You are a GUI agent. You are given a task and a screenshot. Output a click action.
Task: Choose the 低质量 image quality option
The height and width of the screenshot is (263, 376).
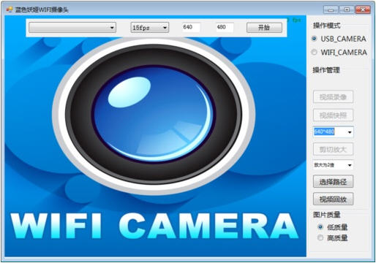click(333, 227)
